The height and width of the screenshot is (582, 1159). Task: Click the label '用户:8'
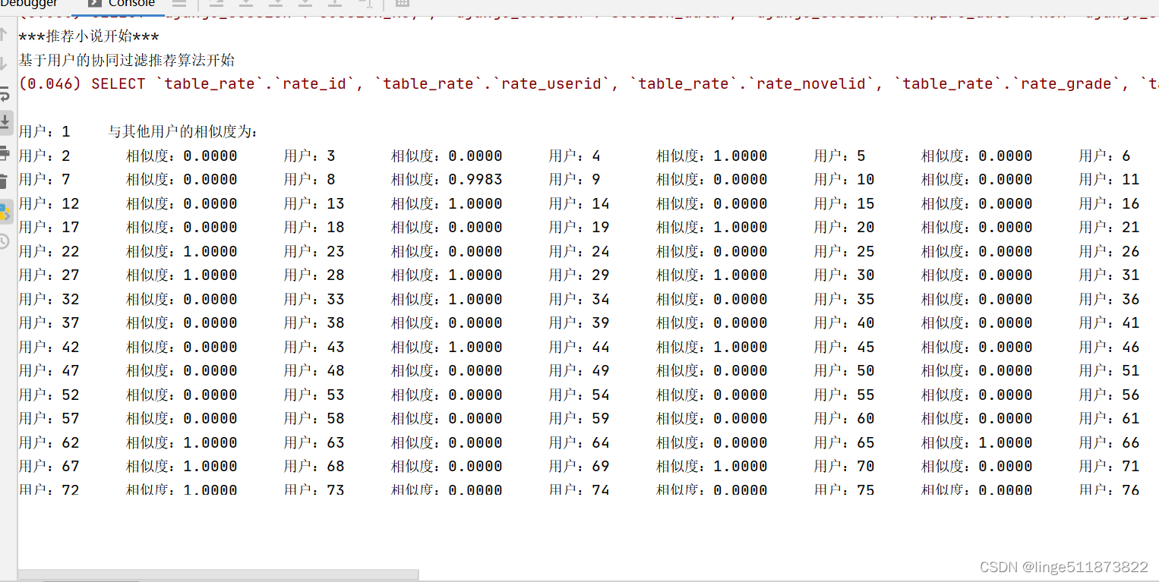tap(310, 180)
